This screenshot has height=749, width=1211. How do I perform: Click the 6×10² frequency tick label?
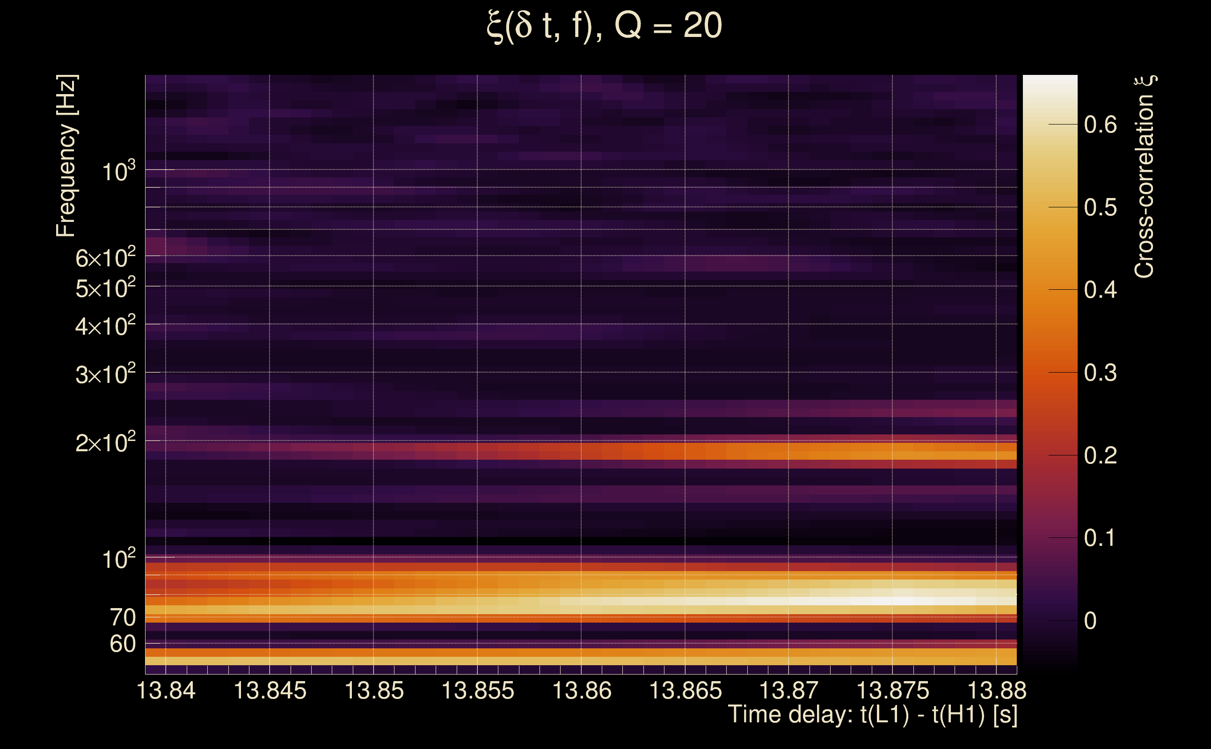point(105,258)
